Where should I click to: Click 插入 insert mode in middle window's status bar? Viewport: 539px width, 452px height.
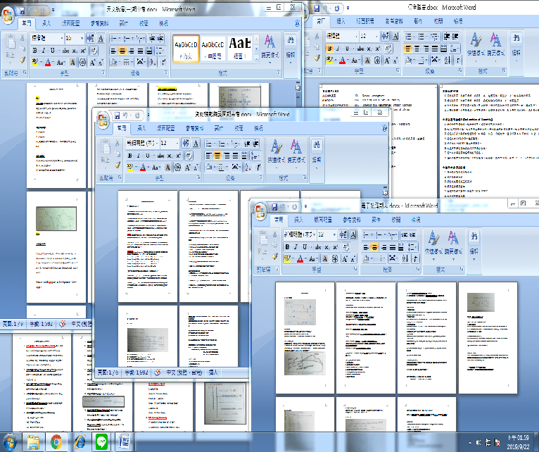click(213, 372)
